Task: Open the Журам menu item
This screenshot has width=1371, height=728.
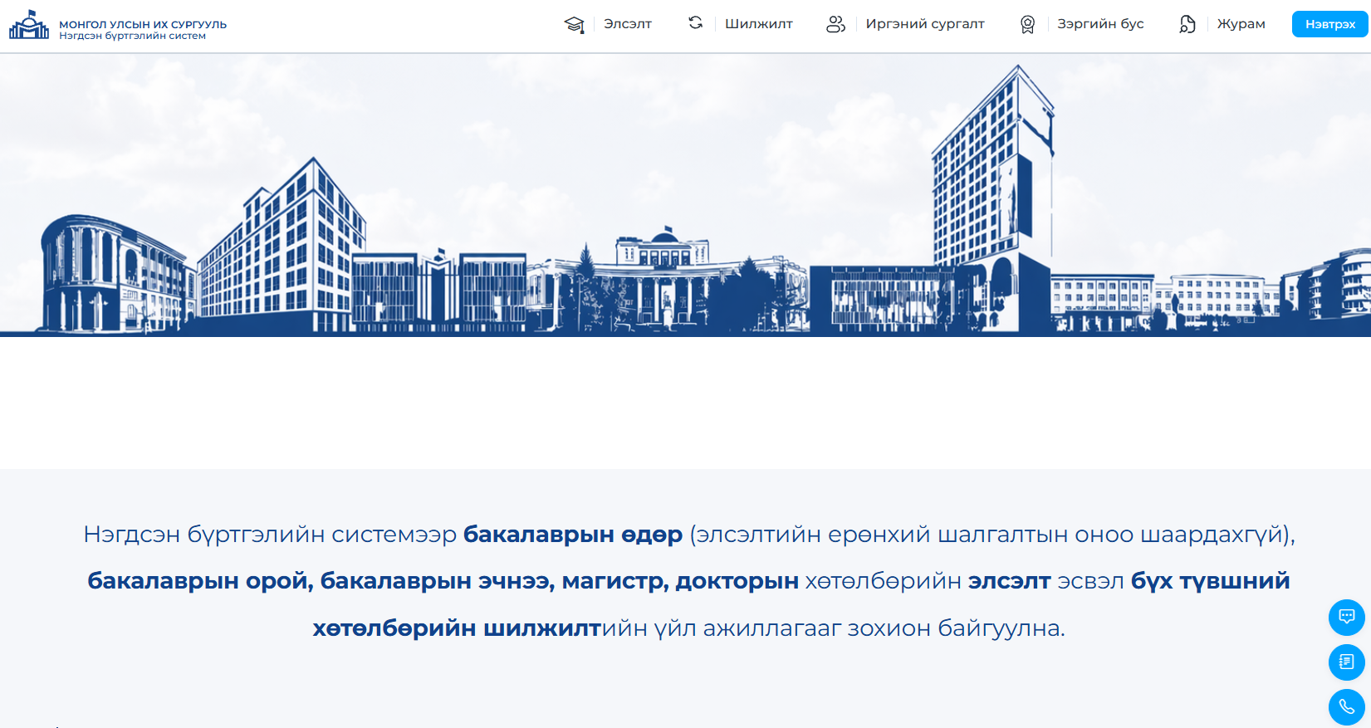Action: click(x=1241, y=24)
